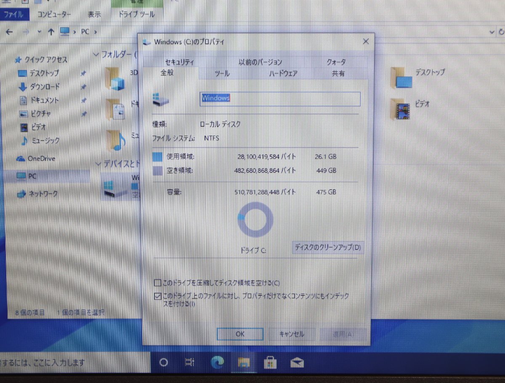Close the Windows (C:) properties dialog
Screen dimensions: 505x383
[366, 41]
